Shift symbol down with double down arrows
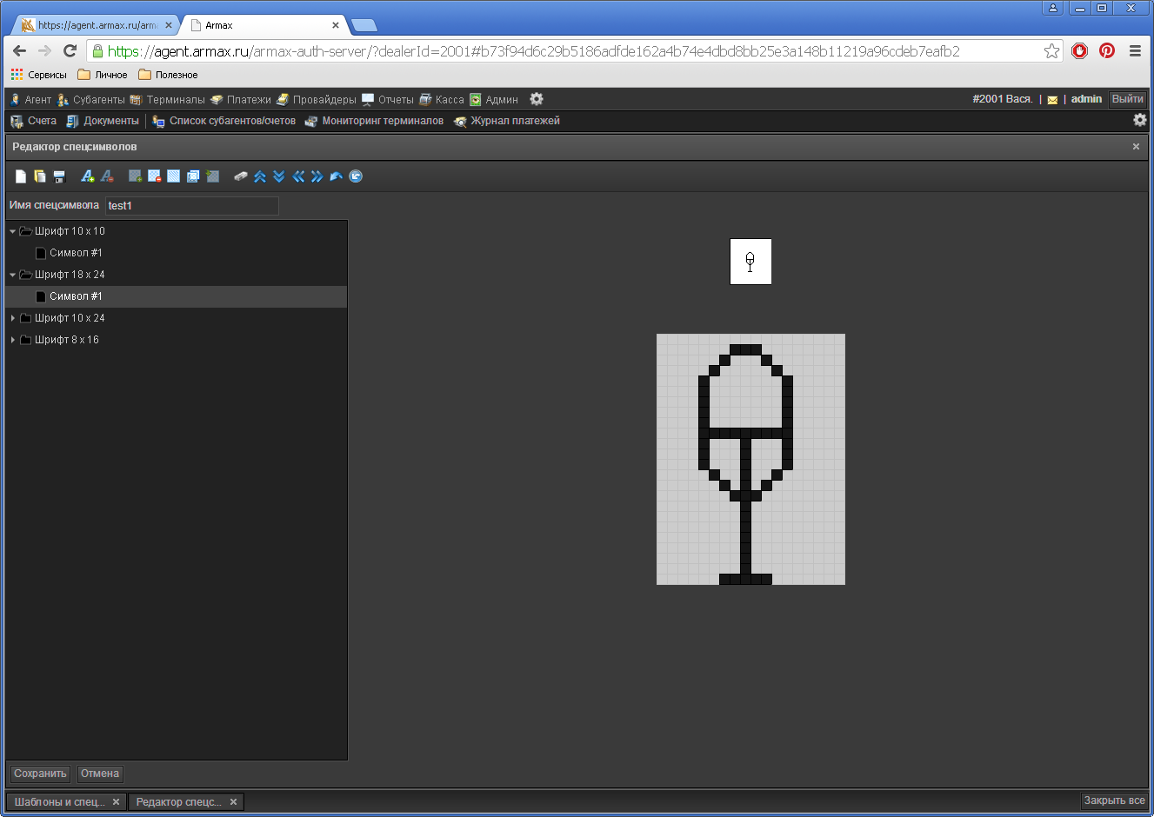Viewport: 1154px width, 817px height. click(279, 176)
